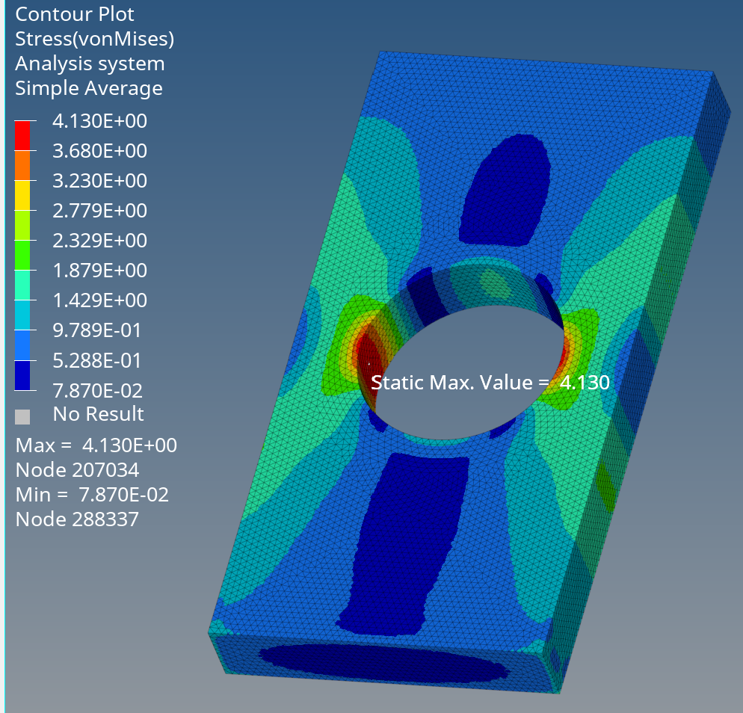Click the 'Min = 7.870E-02' footer text
The image size is (743, 713).
92,495
